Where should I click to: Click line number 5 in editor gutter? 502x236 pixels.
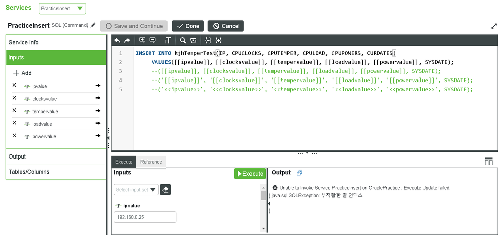pos(120,89)
